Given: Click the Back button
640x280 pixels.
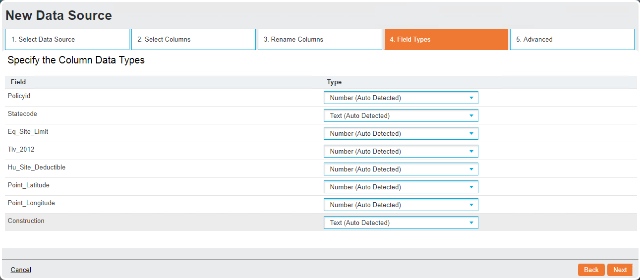Looking at the screenshot, I should 591,270.
